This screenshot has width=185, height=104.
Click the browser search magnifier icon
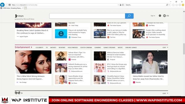pos(167,5)
